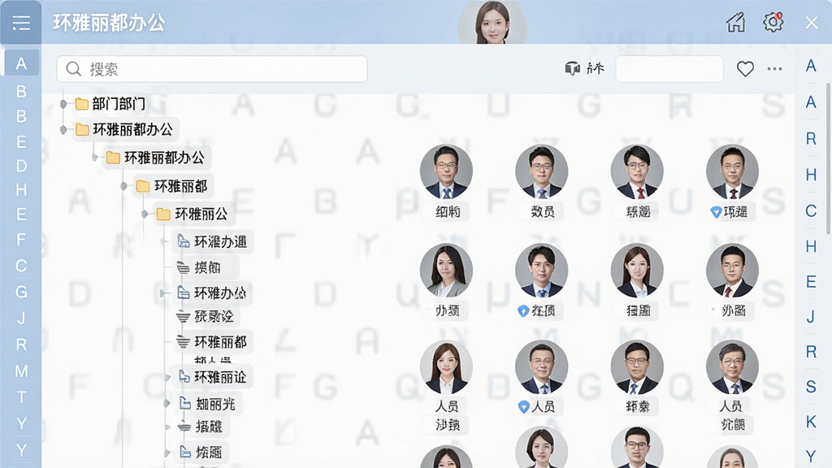This screenshot has height=468, width=832.
Task: Select letter J in right index
Action: coord(811,317)
